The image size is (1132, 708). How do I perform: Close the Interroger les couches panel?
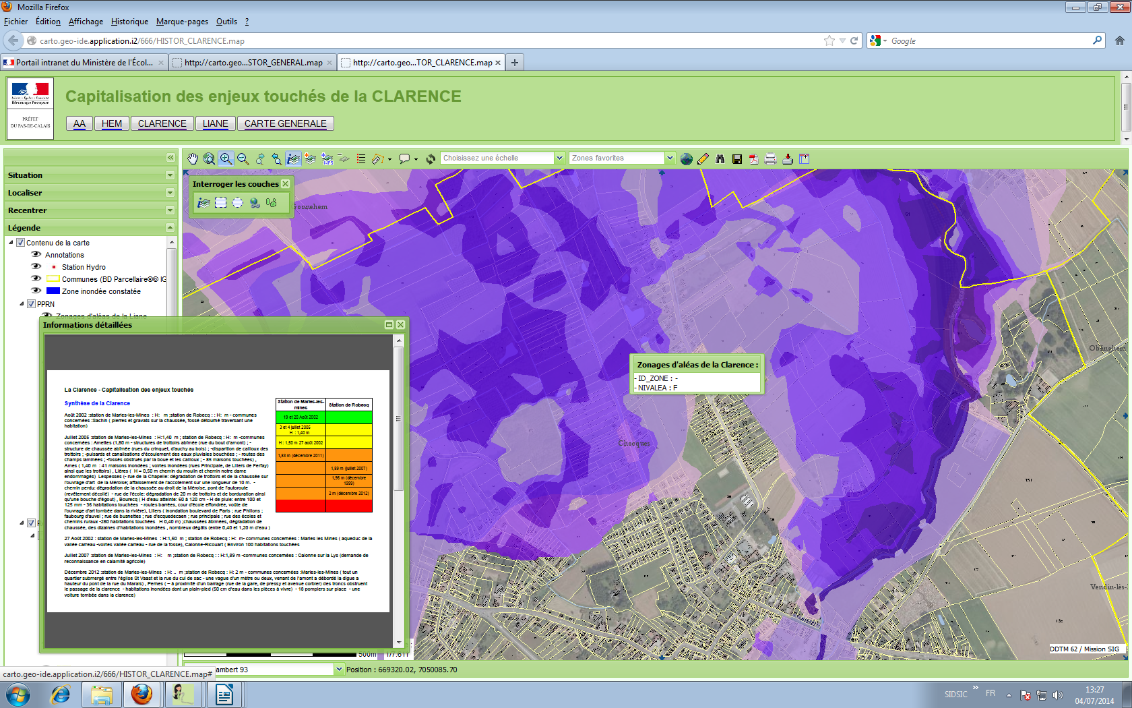click(286, 183)
